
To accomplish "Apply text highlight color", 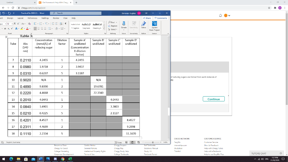I will point(22,28).
